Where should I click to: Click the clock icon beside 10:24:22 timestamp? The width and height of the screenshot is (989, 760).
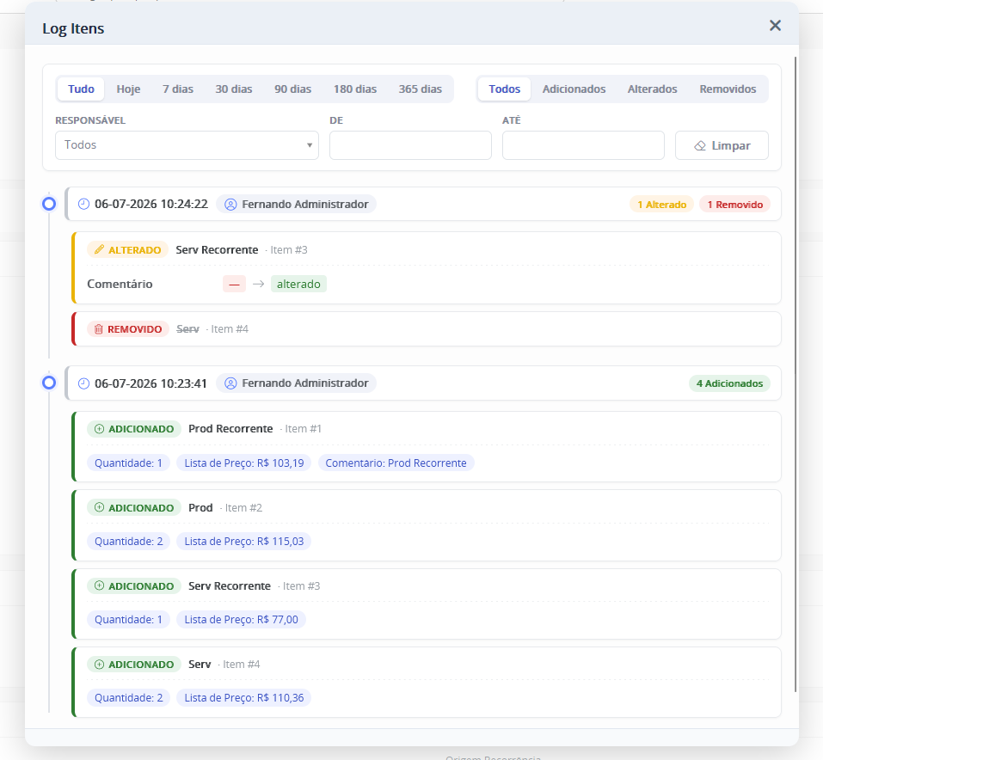(83, 205)
